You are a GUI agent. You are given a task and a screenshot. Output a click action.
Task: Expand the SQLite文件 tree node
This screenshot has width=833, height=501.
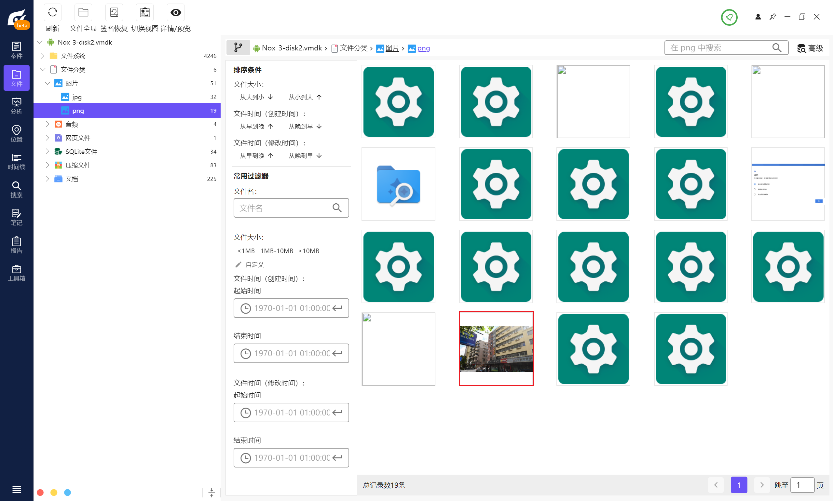pos(48,151)
